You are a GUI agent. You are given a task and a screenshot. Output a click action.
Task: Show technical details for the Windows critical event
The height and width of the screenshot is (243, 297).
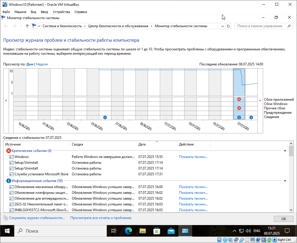[x=193, y=157]
